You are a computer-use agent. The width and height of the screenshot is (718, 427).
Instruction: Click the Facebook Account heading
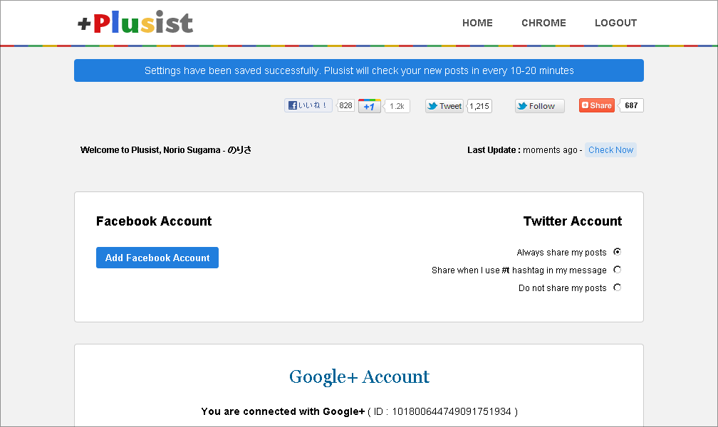pyautogui.click(x=154, y=221)
